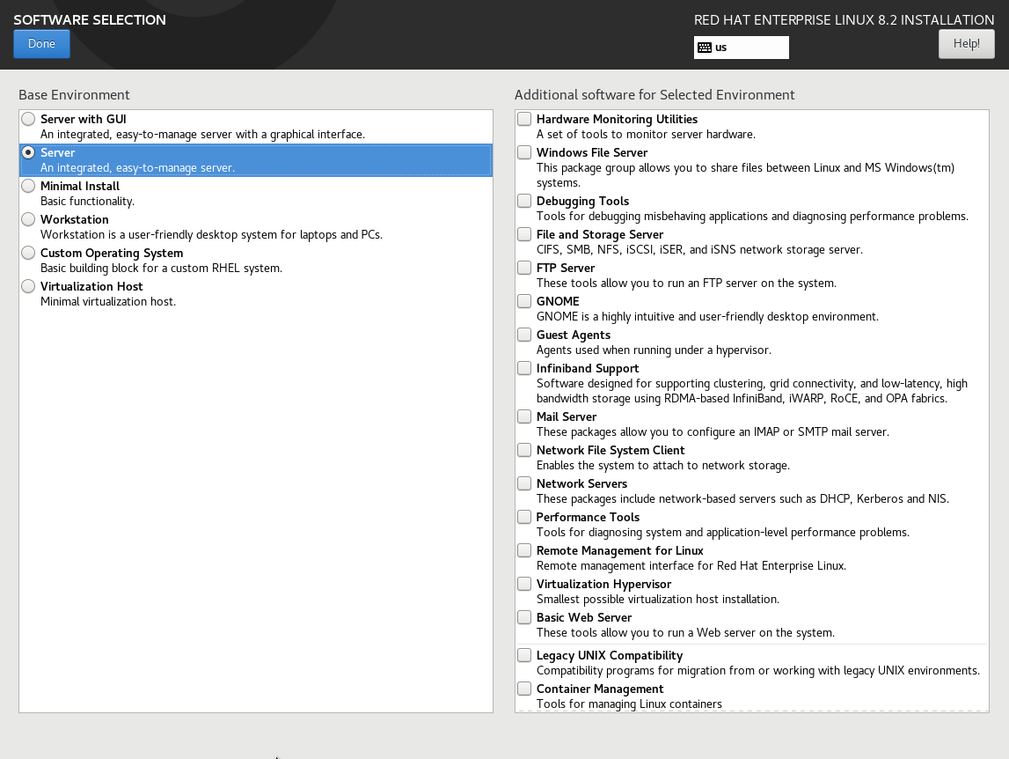Select Virtualization Host radio button
The width and height of the screenshot is (1009, 759).
click(x=28, y=287)
